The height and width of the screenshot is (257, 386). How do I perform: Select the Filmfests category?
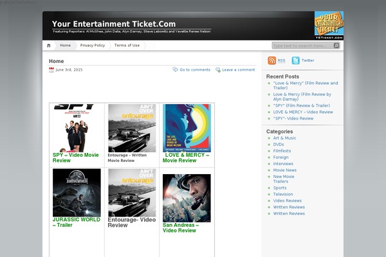point(282,151)
